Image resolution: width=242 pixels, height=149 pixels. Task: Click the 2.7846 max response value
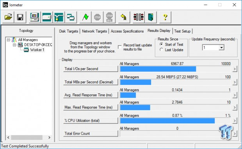[177, 102]
